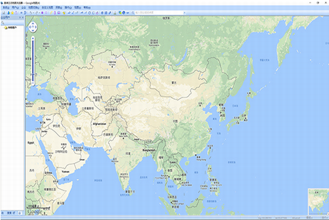Click the yellow star favorites toolbar icon
The height and width of the screenshot is (220, 329).
tap(13, 13)
